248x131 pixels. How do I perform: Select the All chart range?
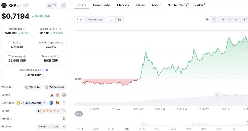[237, 19]
